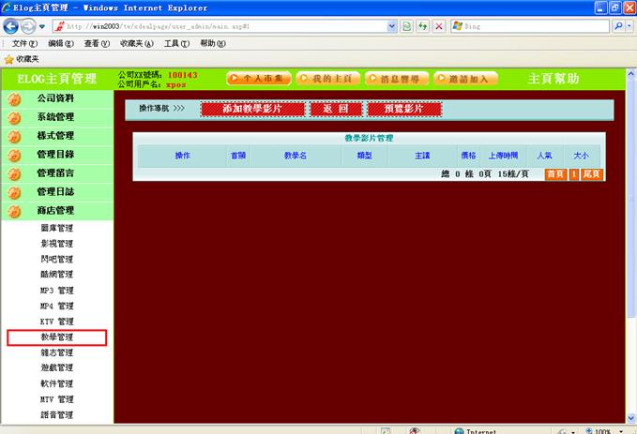Expand the 系統管理 sidebar section

[x=55, y=117]
